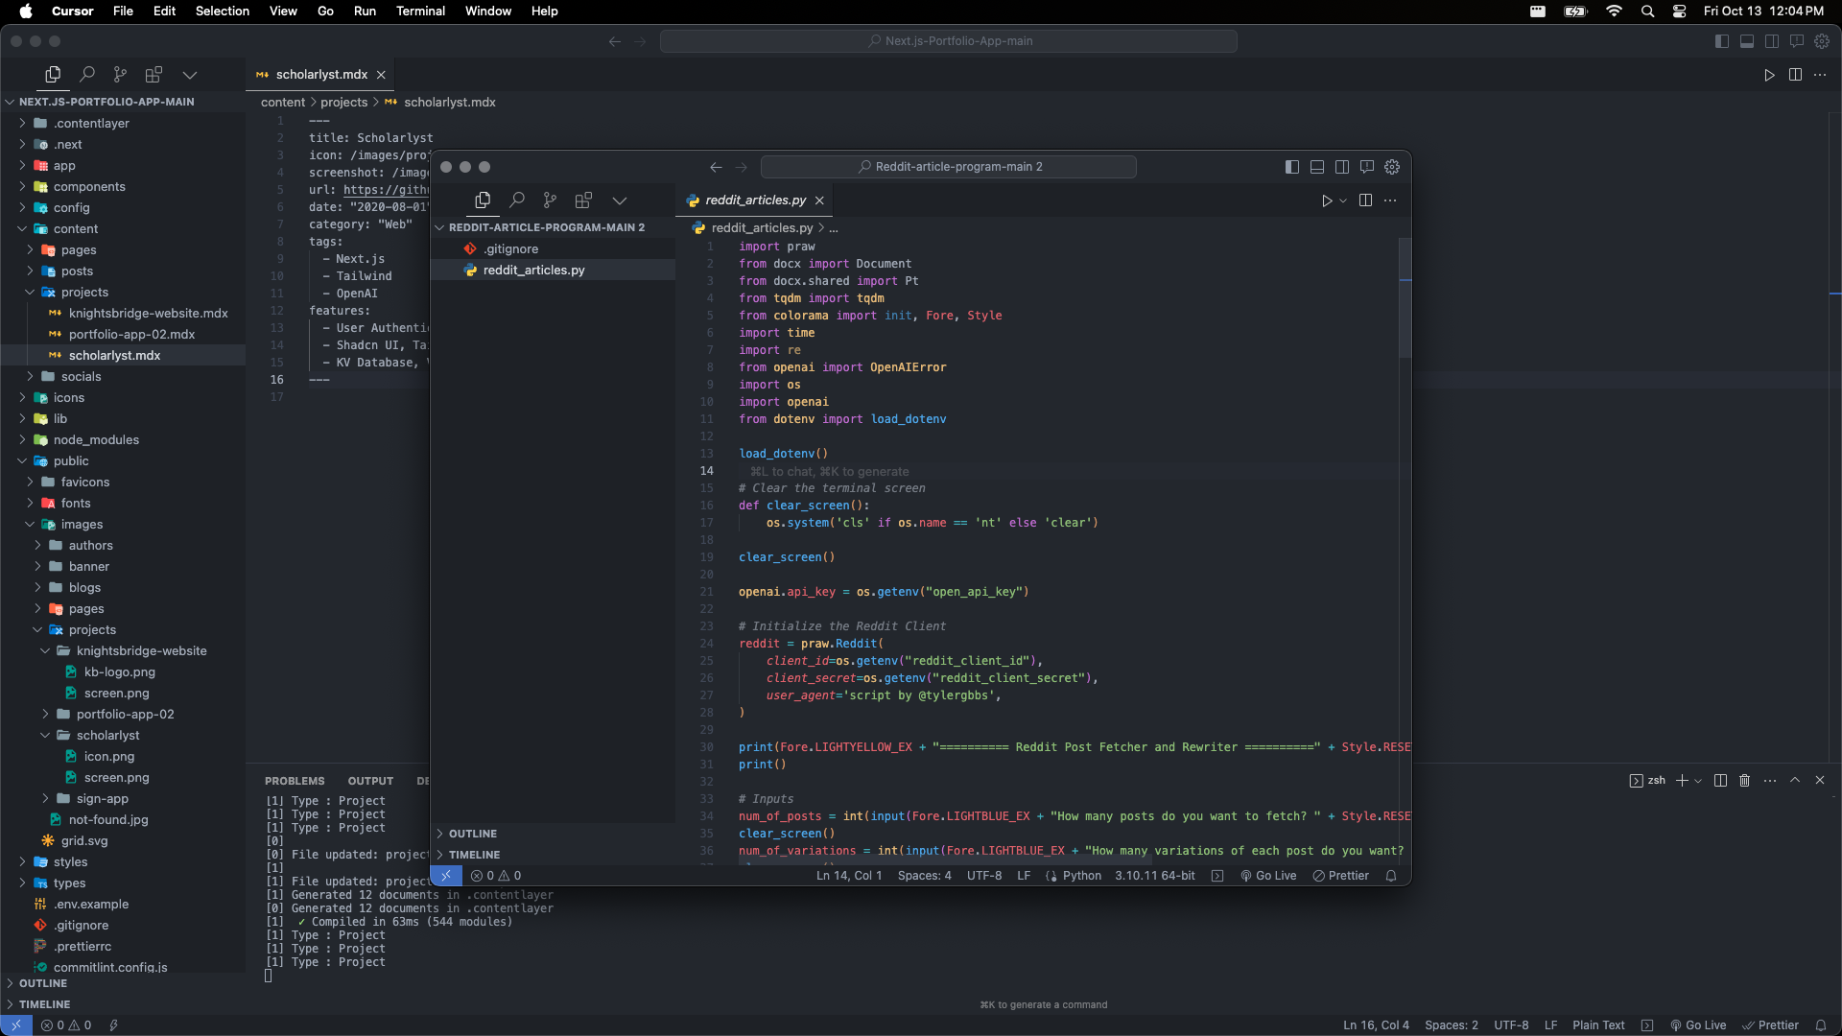The width and height of the screenshot is (1842, 1036).
Task: Select the reddit_articles.py editor tab
Action: tap(755, 200)
